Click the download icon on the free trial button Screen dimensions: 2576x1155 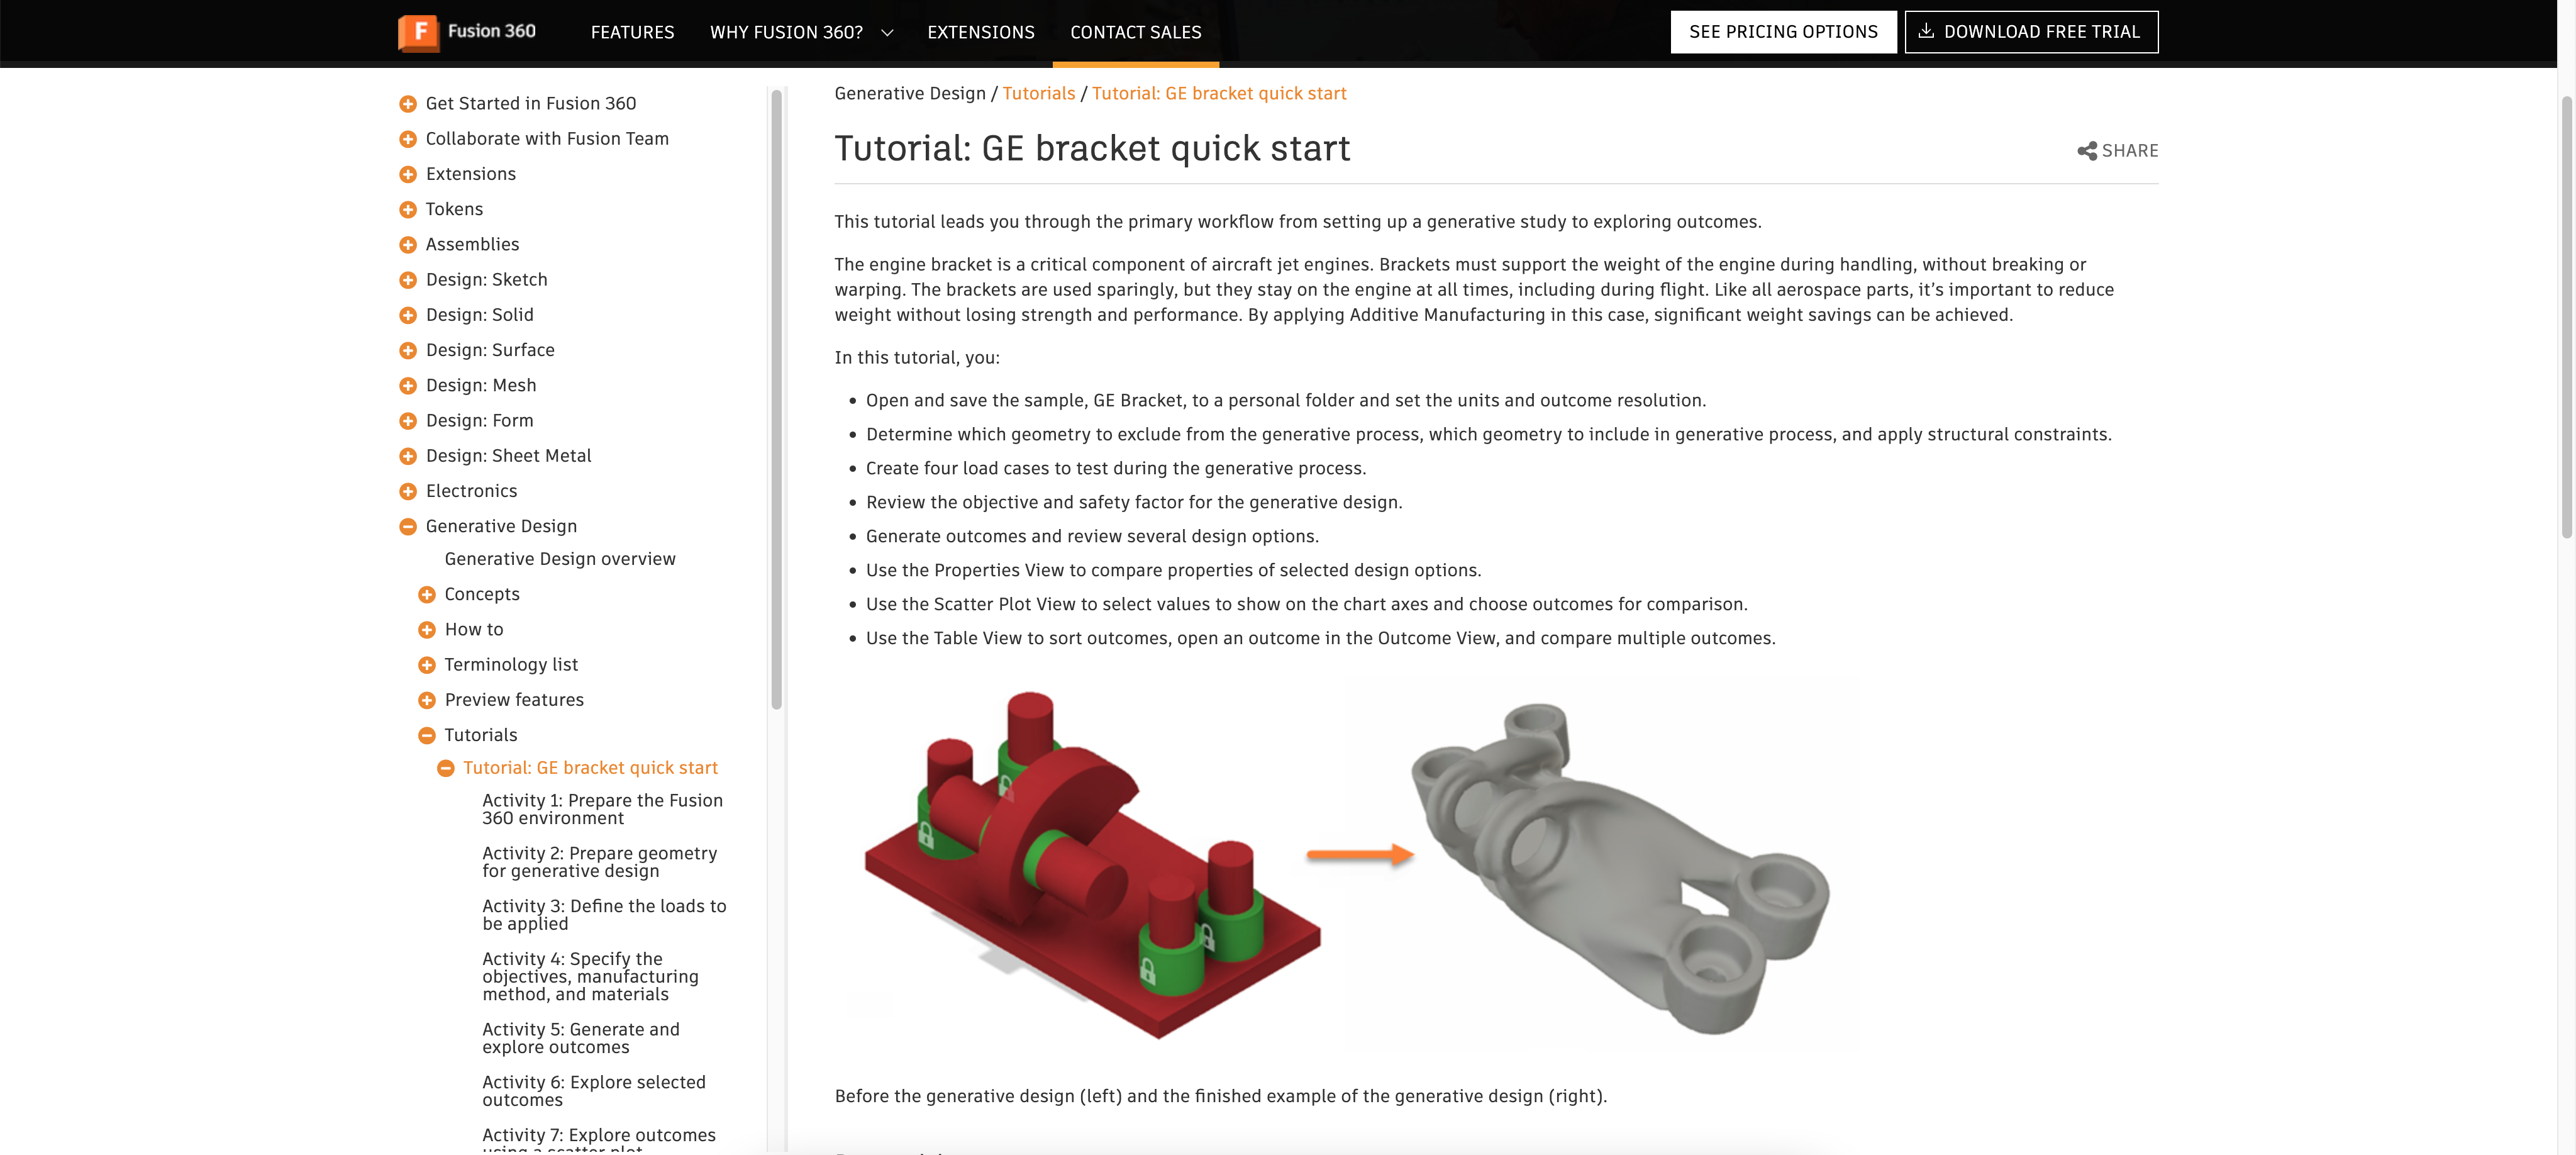tap(1925, 31)
